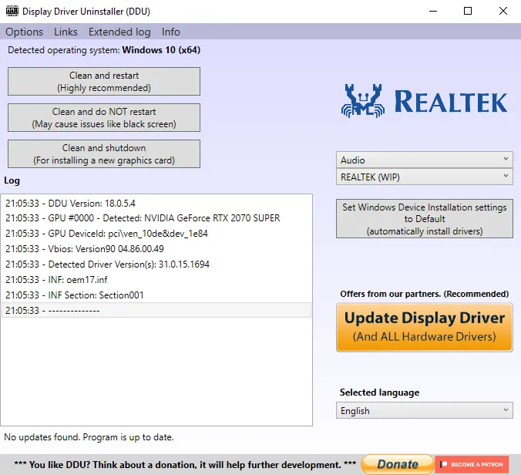Select the DDU Version log entry

pyautogui.click(x=70, y=203)
